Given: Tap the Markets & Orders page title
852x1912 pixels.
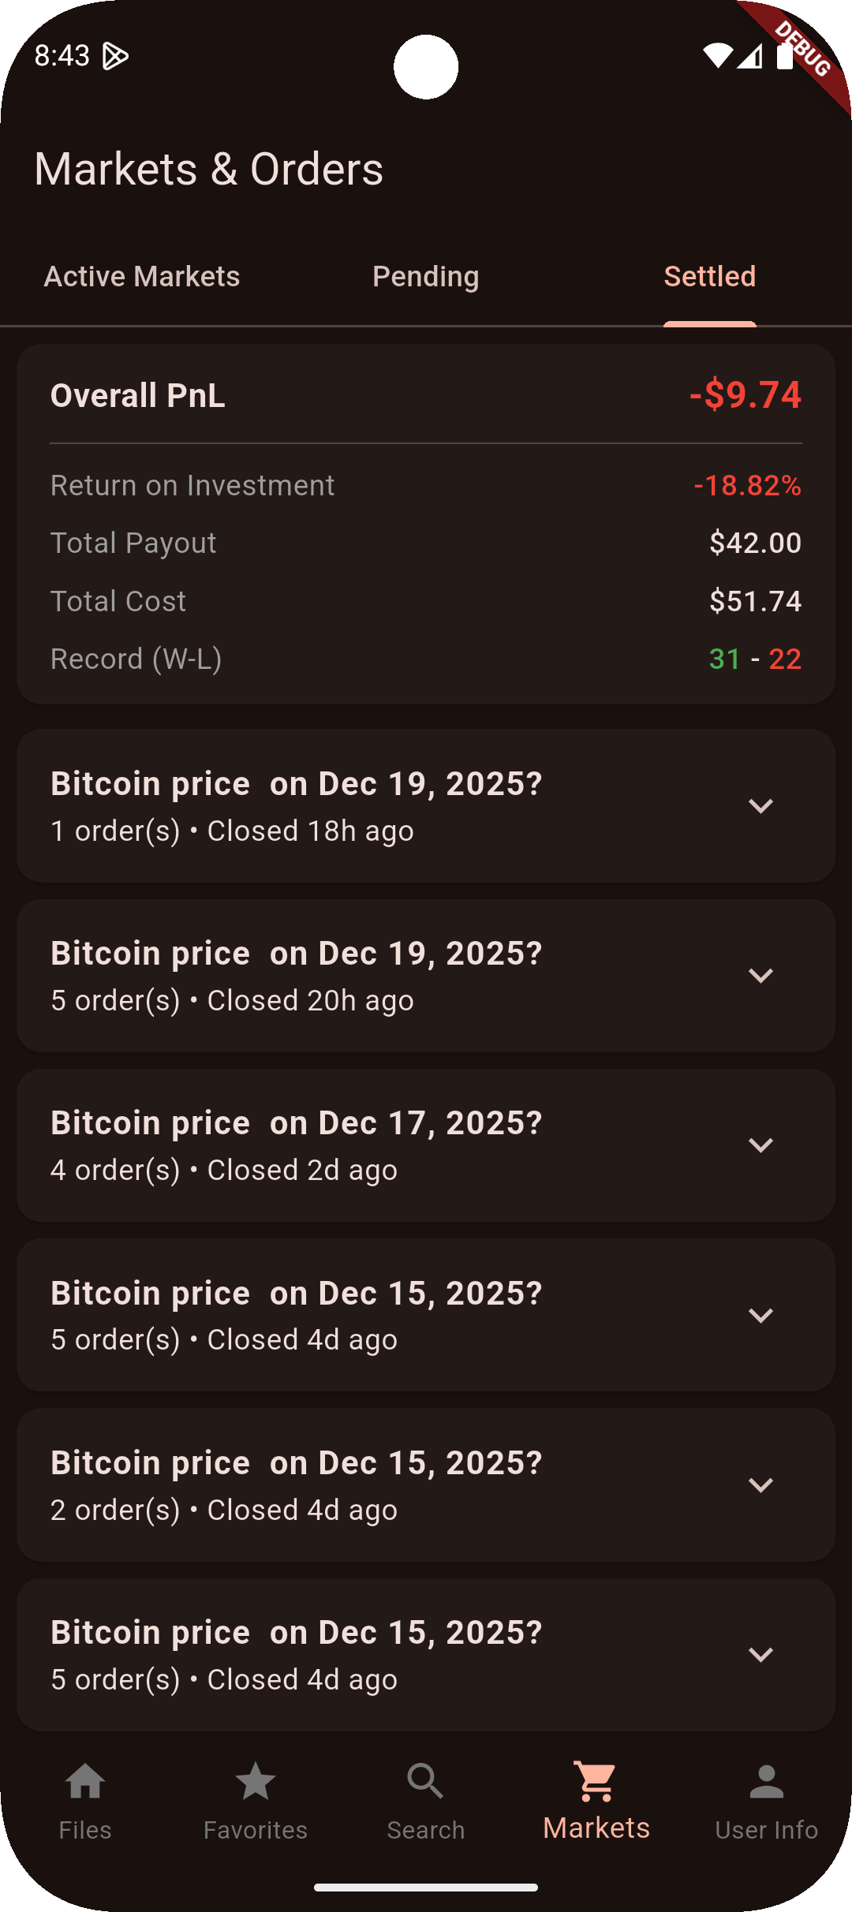Looking at the screenshot, I should 209,170.
